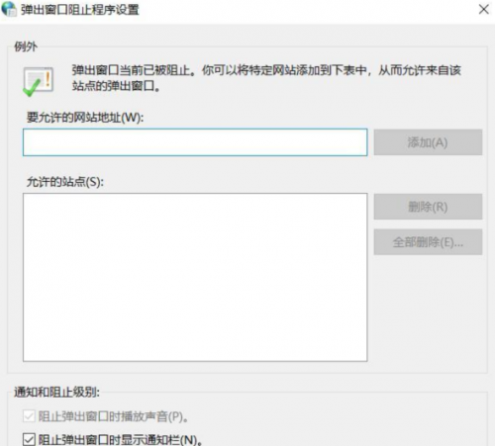
Task: Toggle 阻止弹出窗口时播放声音(P) checkbox
Action: coord(29,416)
